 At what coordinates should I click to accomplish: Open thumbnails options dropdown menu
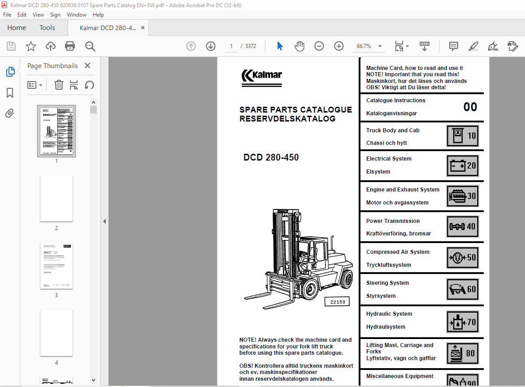(35, 85)
